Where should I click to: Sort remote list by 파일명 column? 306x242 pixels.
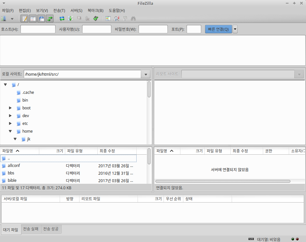(x=167, y=151)
